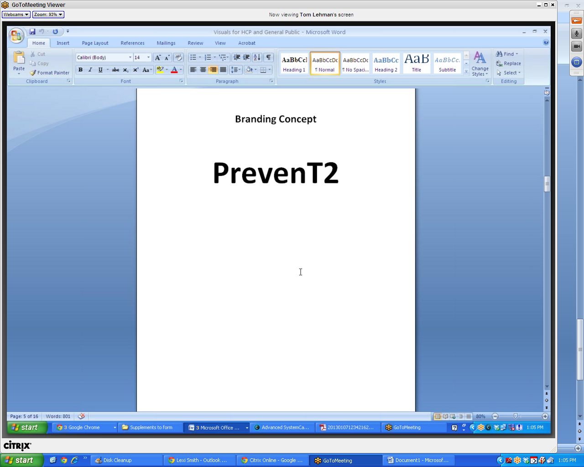584x467 pixels.
Task: Open the Page Layout ribbon tab
Action: 95,43
